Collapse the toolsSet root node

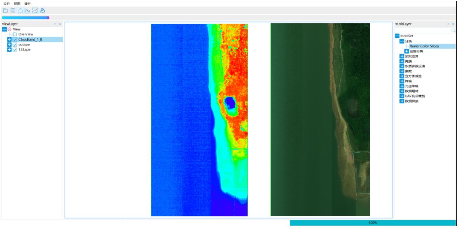(397, 36)
